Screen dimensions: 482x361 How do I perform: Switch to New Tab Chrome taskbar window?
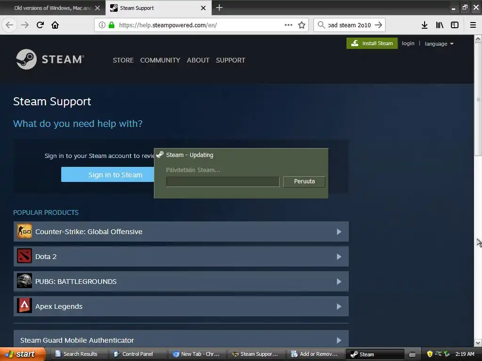[197, 354]
